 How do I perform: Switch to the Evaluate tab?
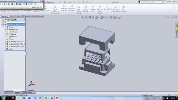pos(26,16)
